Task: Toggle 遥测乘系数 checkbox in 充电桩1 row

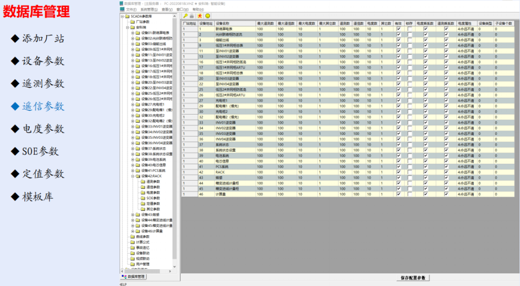Action: 446,101
